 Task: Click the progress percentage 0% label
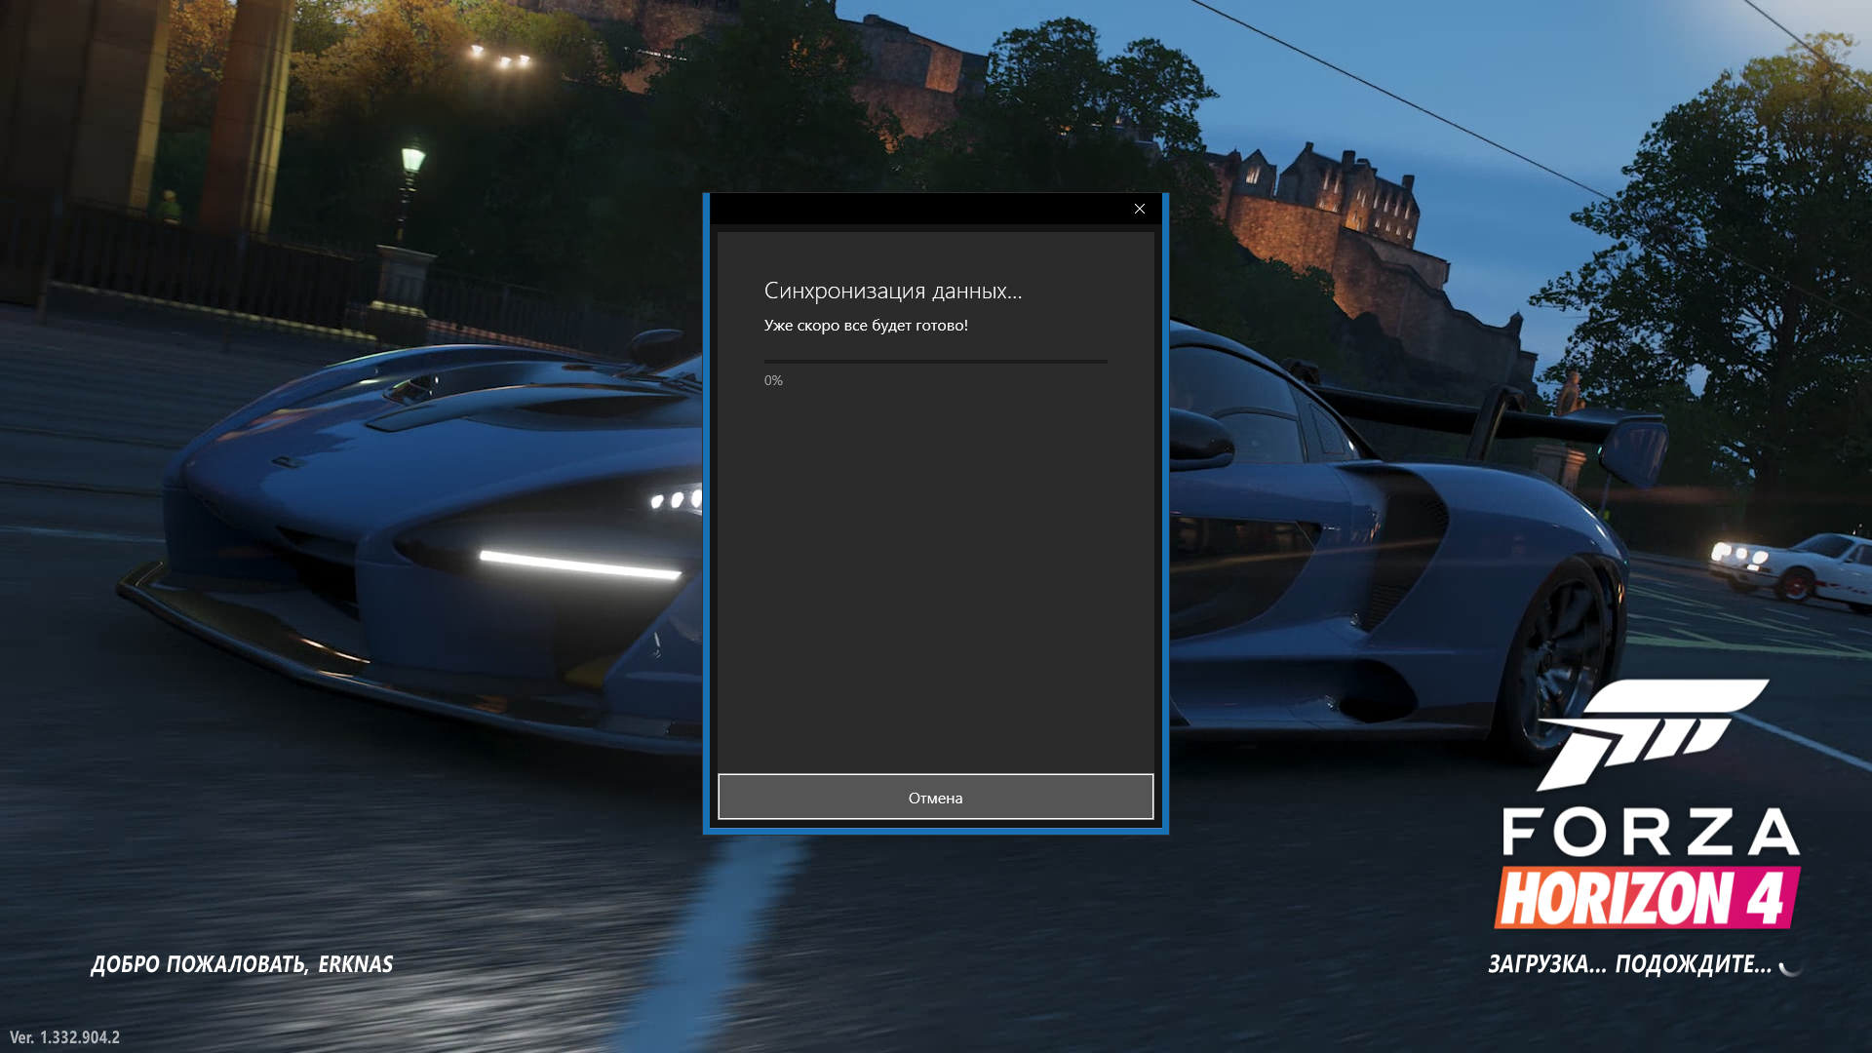pyautogui.click(x=773, y=379)
